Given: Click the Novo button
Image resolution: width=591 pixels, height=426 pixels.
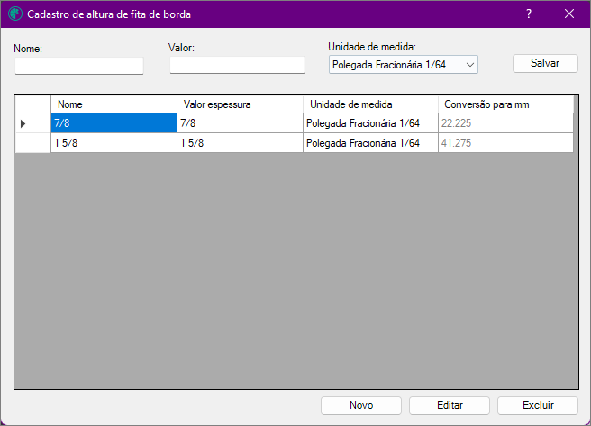Looking at the screenshot, I should click(361, 405).
